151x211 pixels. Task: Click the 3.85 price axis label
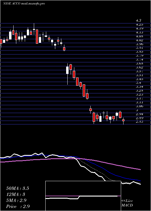(140, 52)
